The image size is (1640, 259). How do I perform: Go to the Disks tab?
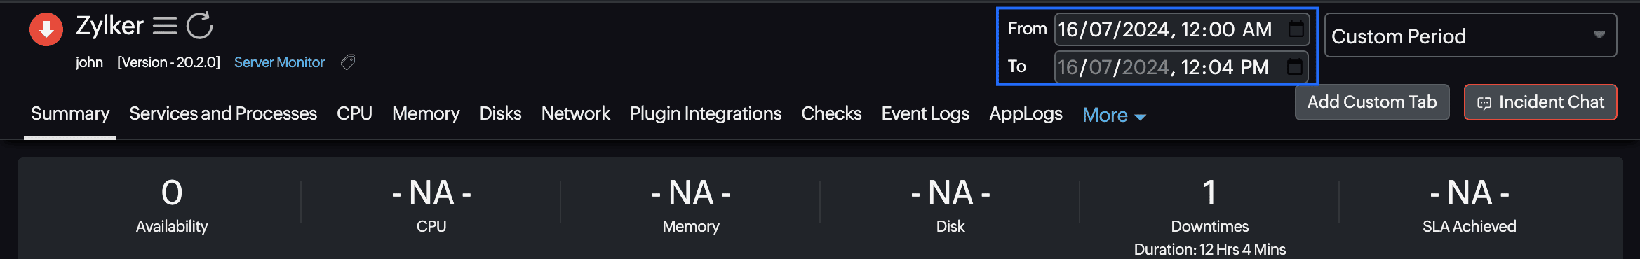(x=500, y=113)
